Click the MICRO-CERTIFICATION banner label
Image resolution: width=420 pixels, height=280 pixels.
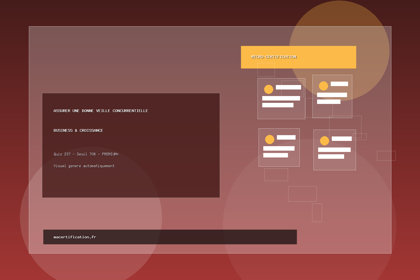pos(274,57)
